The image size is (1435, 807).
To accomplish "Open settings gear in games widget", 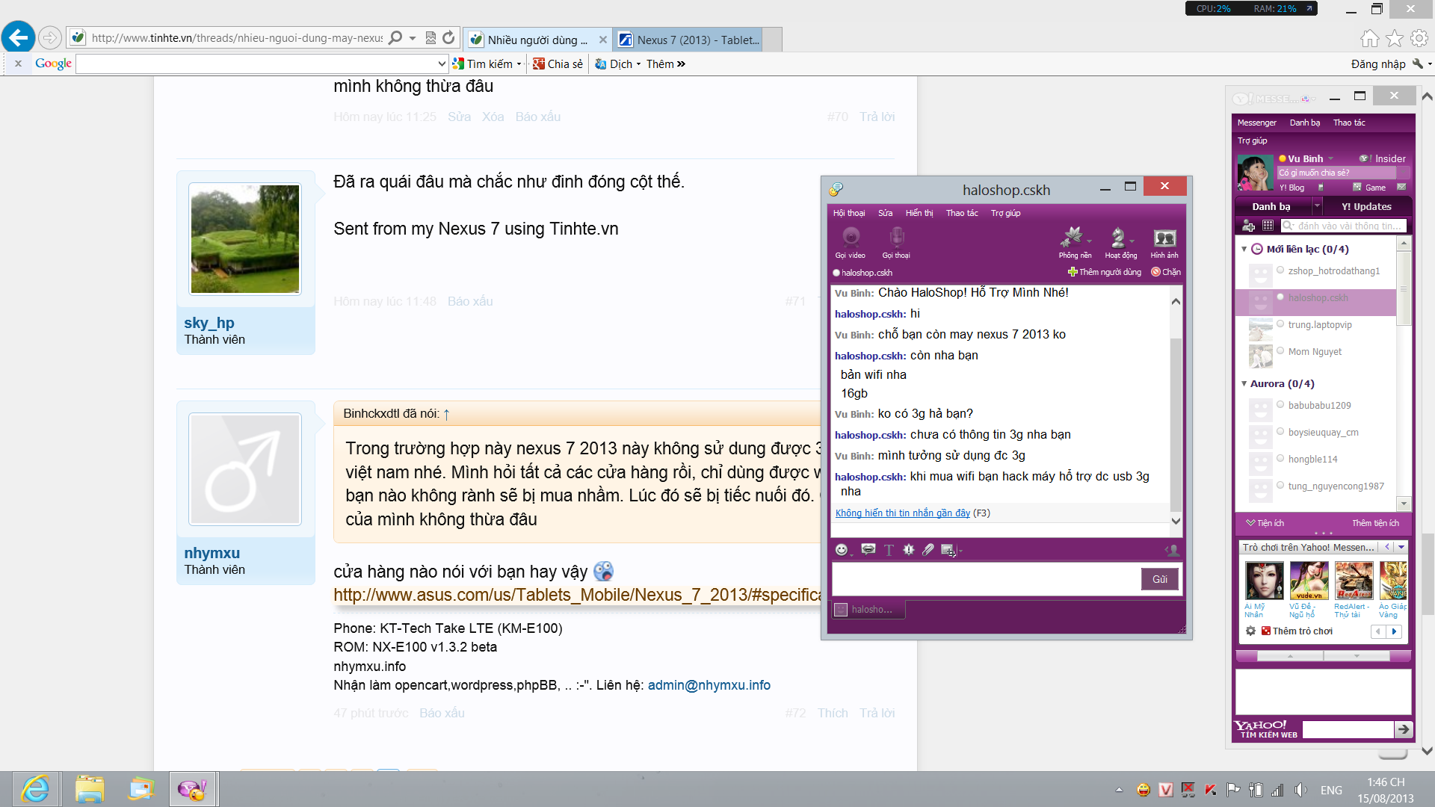I will click(1250, 631).
